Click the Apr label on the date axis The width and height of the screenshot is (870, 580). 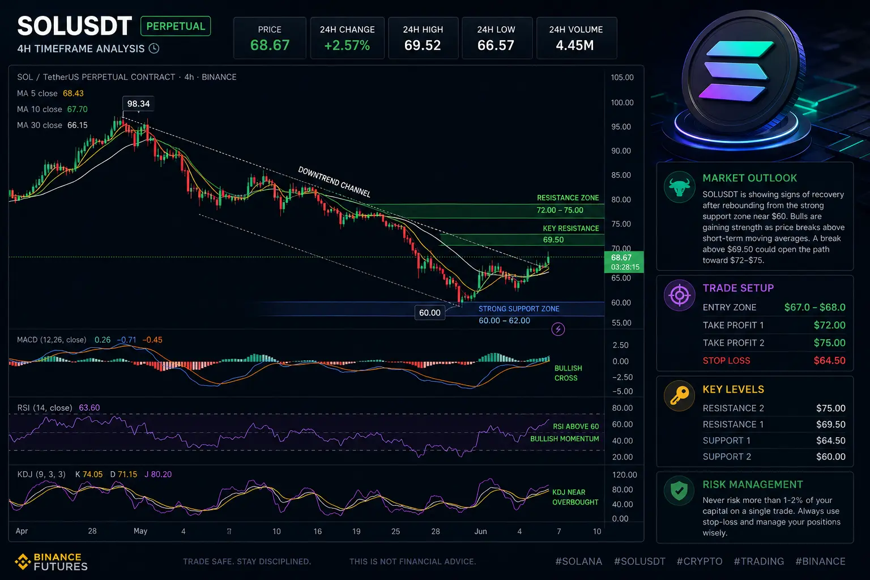[x=22, y=531]
